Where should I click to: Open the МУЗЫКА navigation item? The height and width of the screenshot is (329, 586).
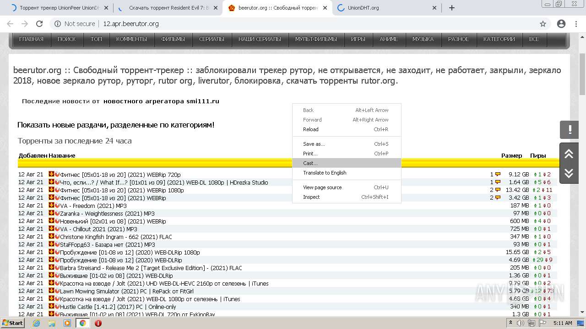pyautogui.click(x=423, y=39)
